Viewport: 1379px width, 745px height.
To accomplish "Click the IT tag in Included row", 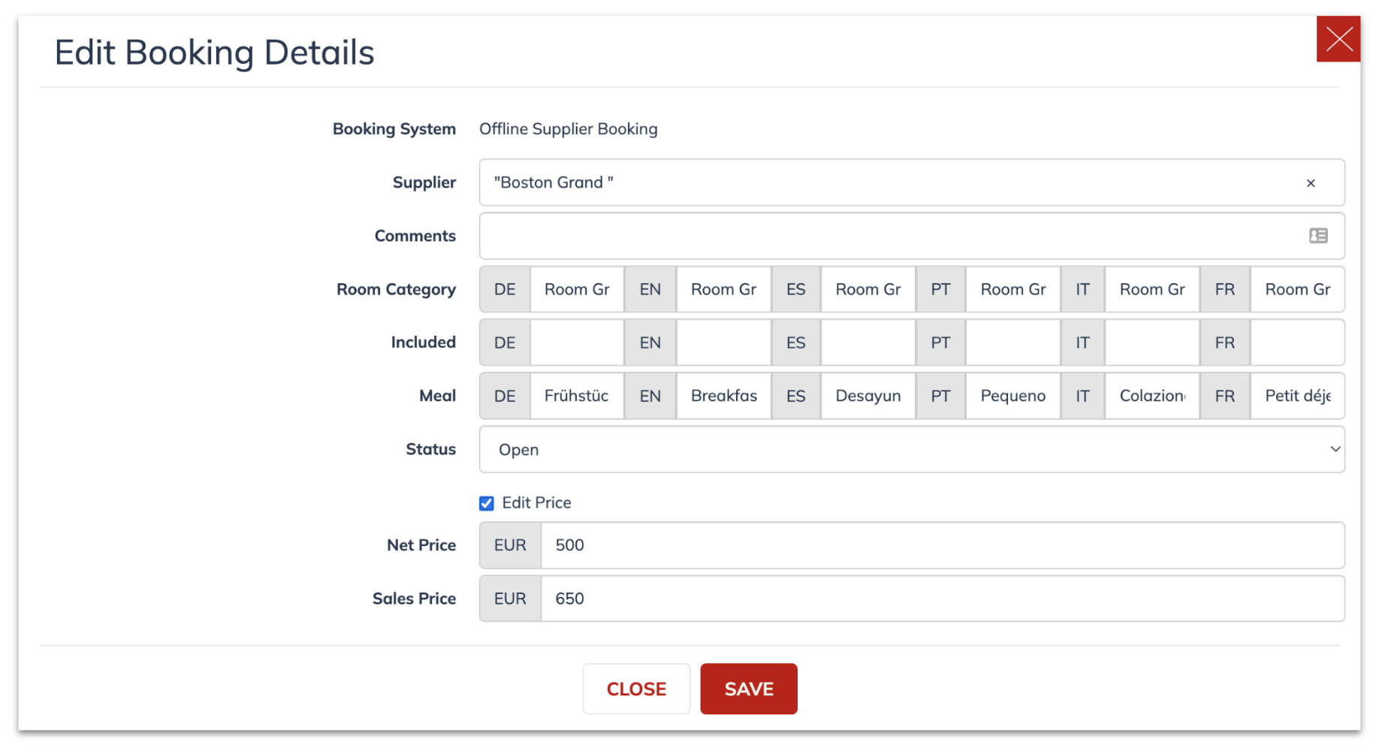I will (x=1082, y=342).
